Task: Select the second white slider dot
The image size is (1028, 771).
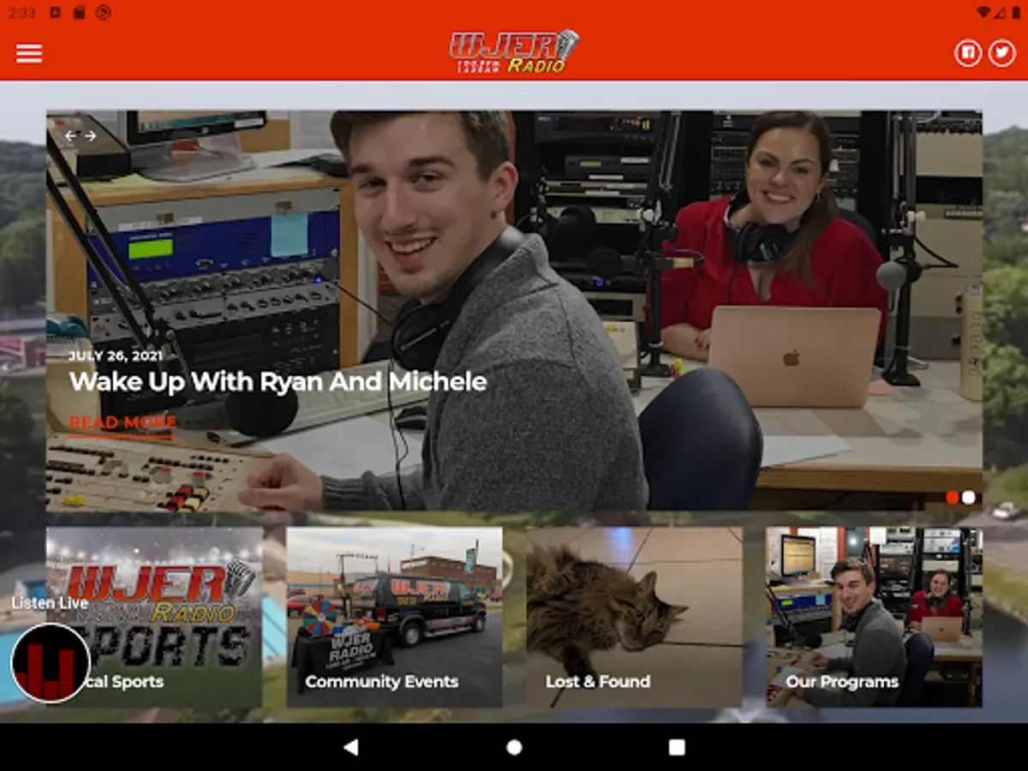Action: (969, 497)
